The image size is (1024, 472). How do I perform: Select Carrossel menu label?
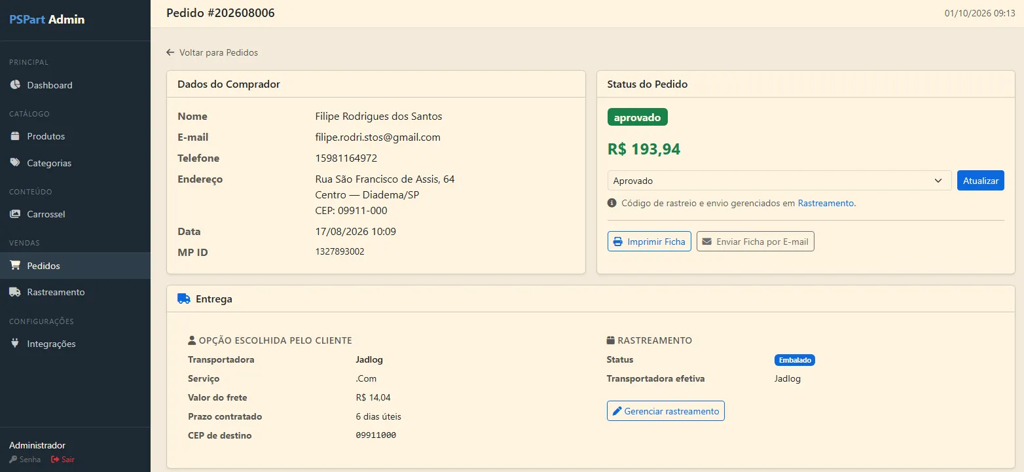click(x=46, y=214)
